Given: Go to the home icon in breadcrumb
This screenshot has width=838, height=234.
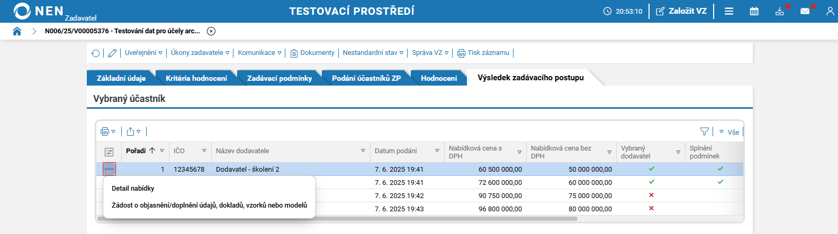Looking at the screenshot, I should tap(17, 31).
